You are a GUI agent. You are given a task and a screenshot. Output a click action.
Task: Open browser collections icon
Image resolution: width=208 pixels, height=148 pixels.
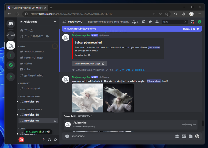coord(183,14)
